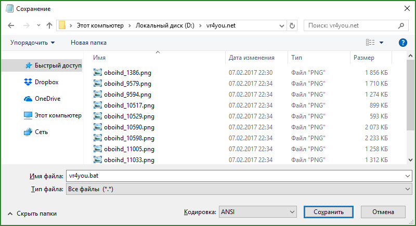The height and width of the screenshot is (226, 416).
Task: Click the change view layout icon
Action: click(x=370, y=43)
